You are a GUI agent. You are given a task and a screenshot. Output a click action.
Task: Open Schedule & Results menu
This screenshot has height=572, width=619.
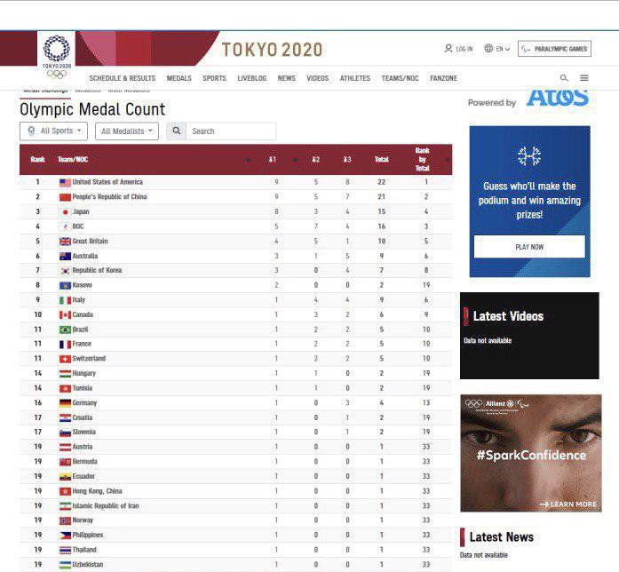click(122, 78)
